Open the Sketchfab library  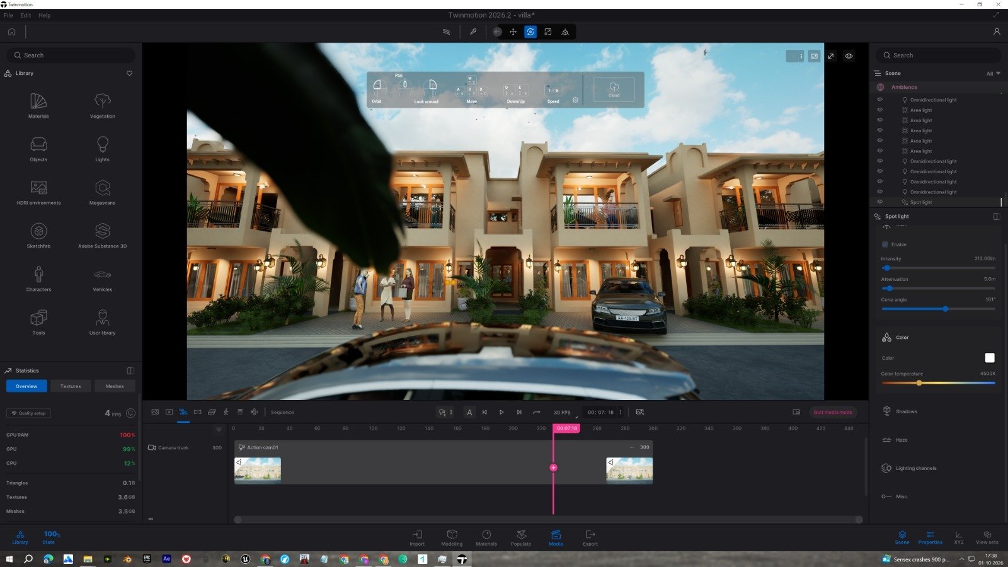[x=38, y=236]
